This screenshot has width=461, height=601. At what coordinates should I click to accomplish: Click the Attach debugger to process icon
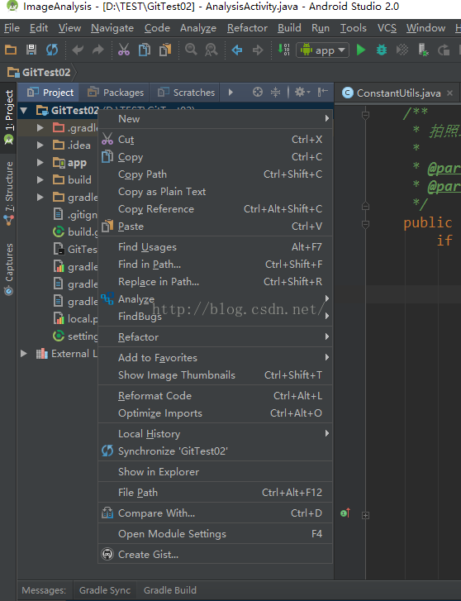tap(423, 50)
